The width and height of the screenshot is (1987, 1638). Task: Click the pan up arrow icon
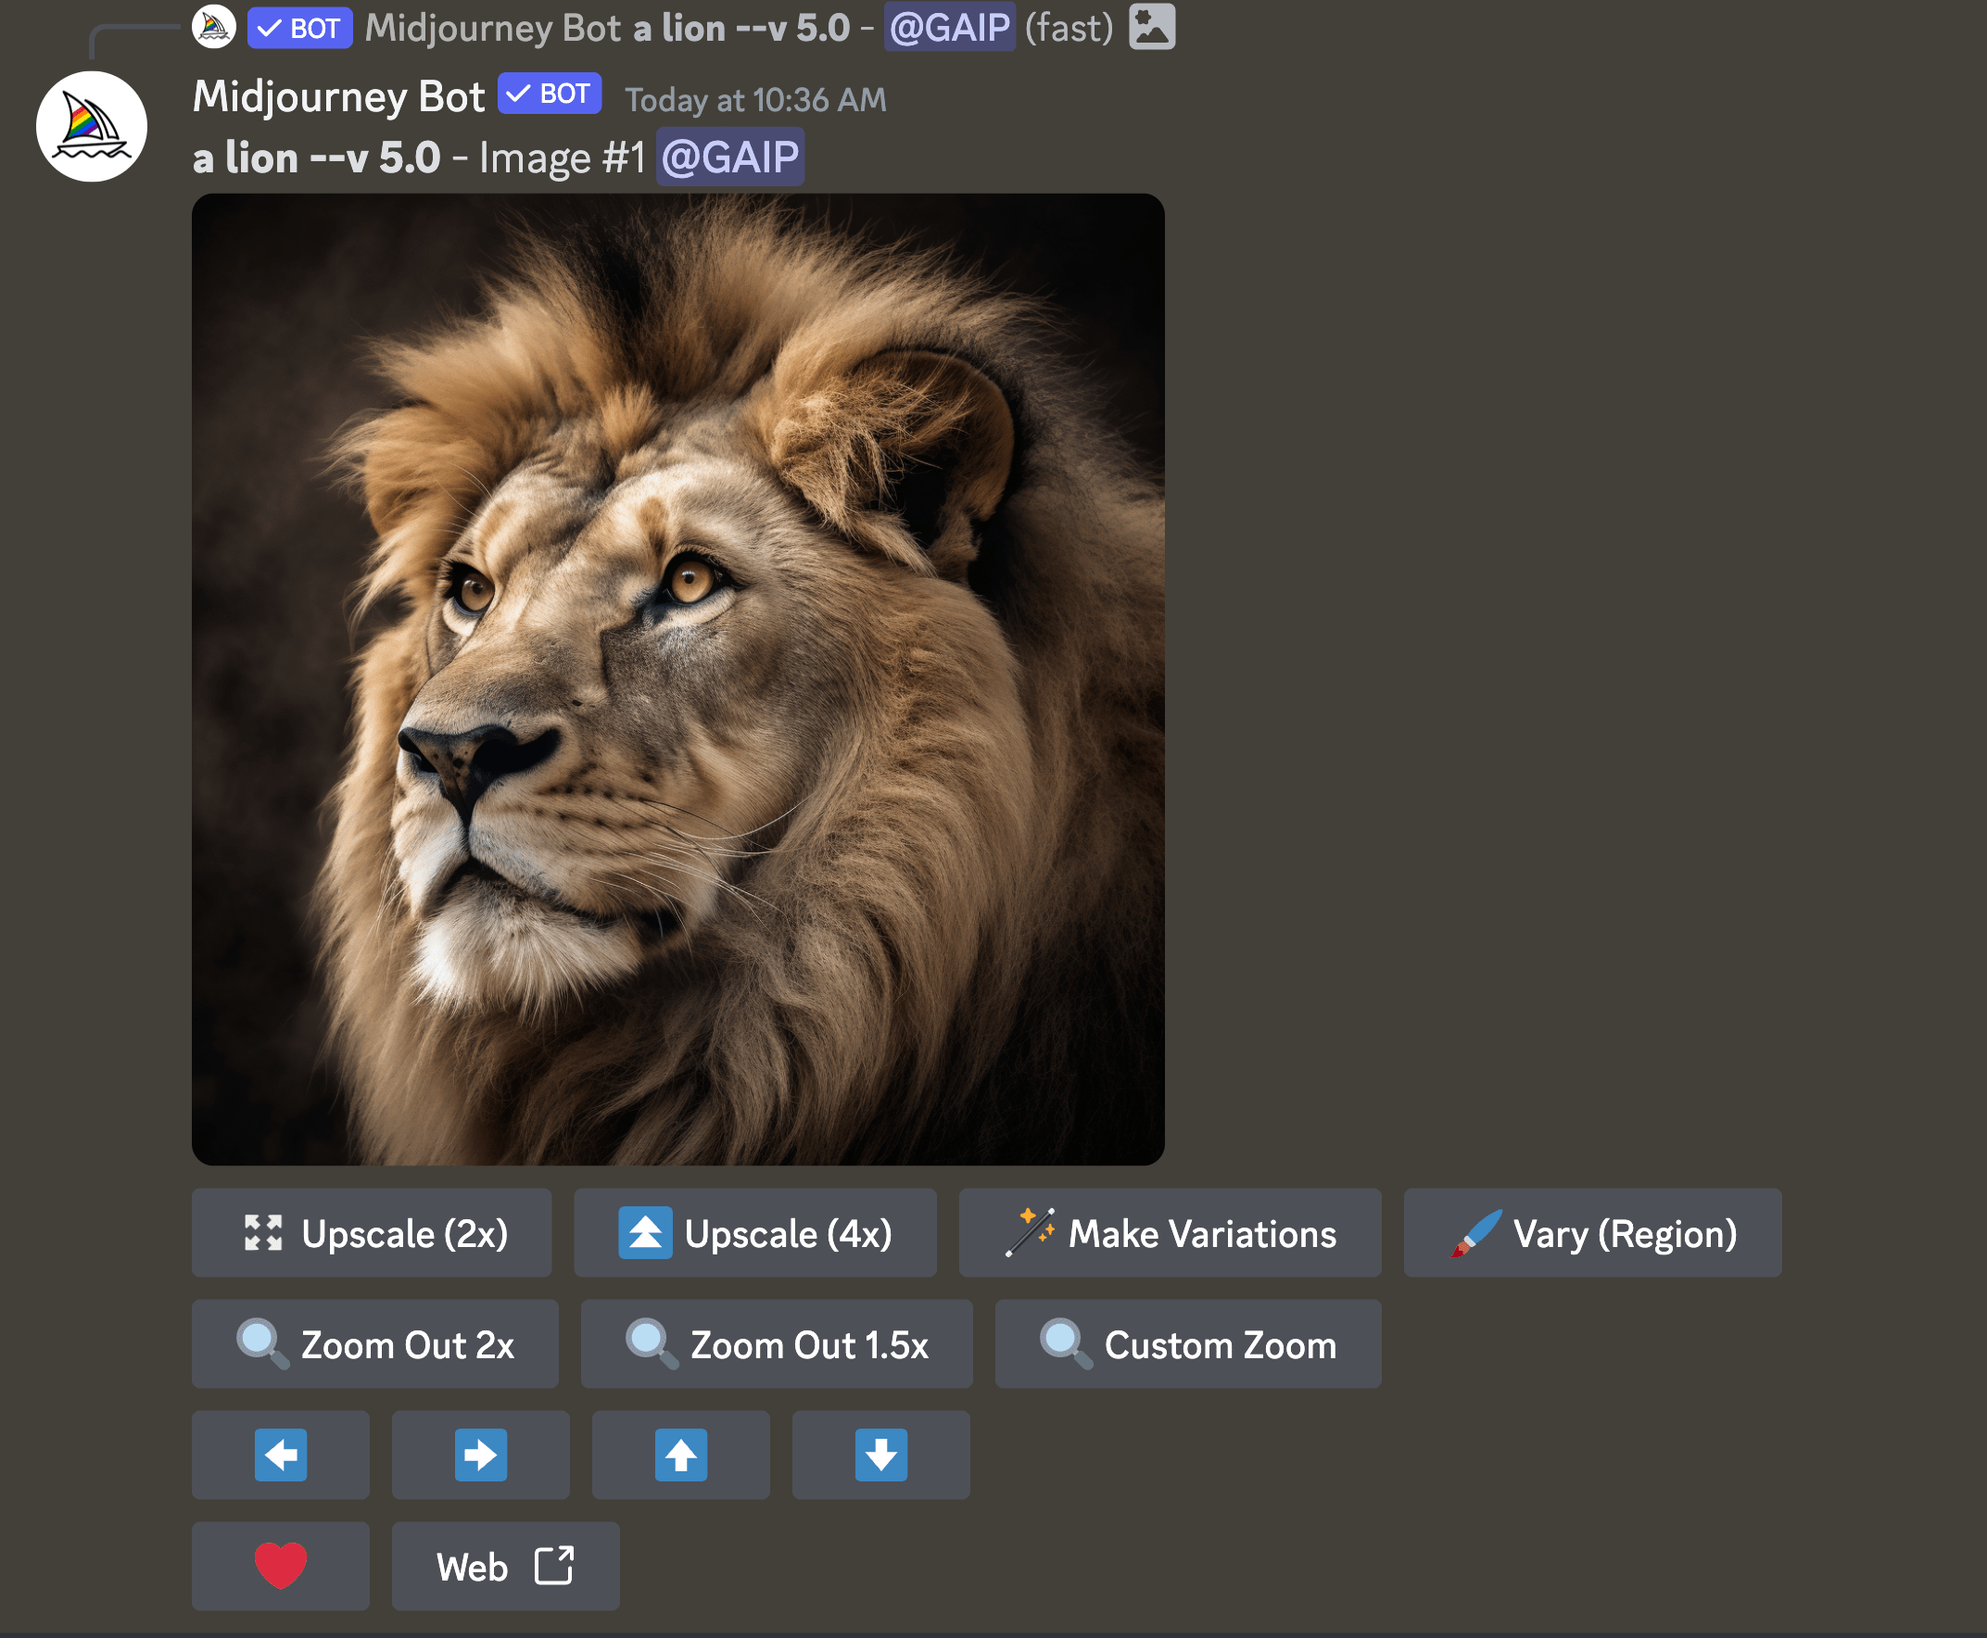click(x=680, y=1455)
